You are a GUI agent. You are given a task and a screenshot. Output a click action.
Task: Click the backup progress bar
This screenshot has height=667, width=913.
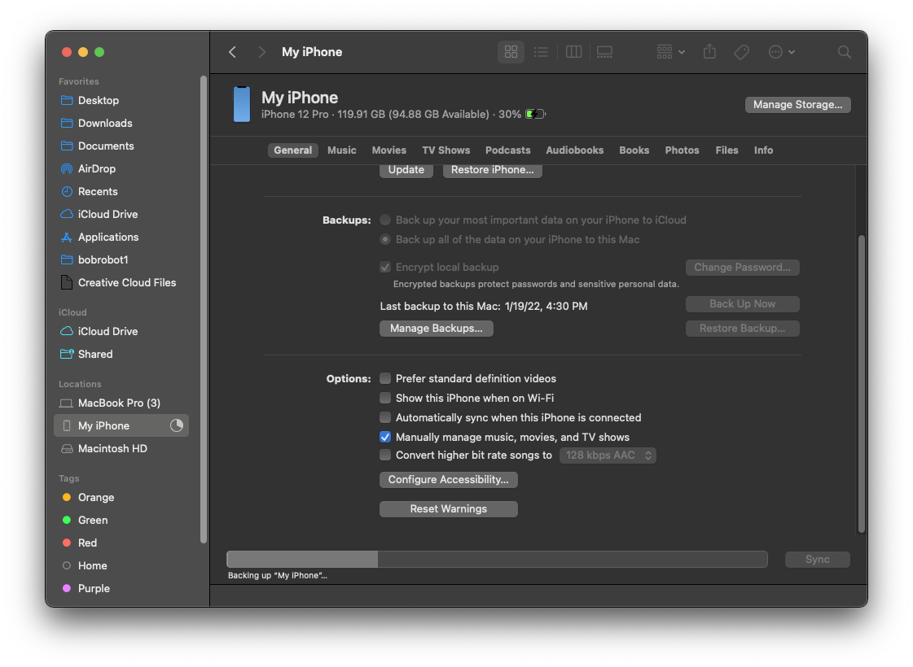pyautogui.click(x=497, y=560)
